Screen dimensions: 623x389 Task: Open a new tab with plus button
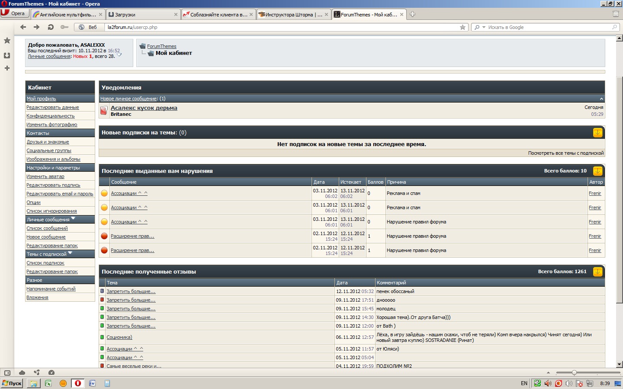click(412, 14)
